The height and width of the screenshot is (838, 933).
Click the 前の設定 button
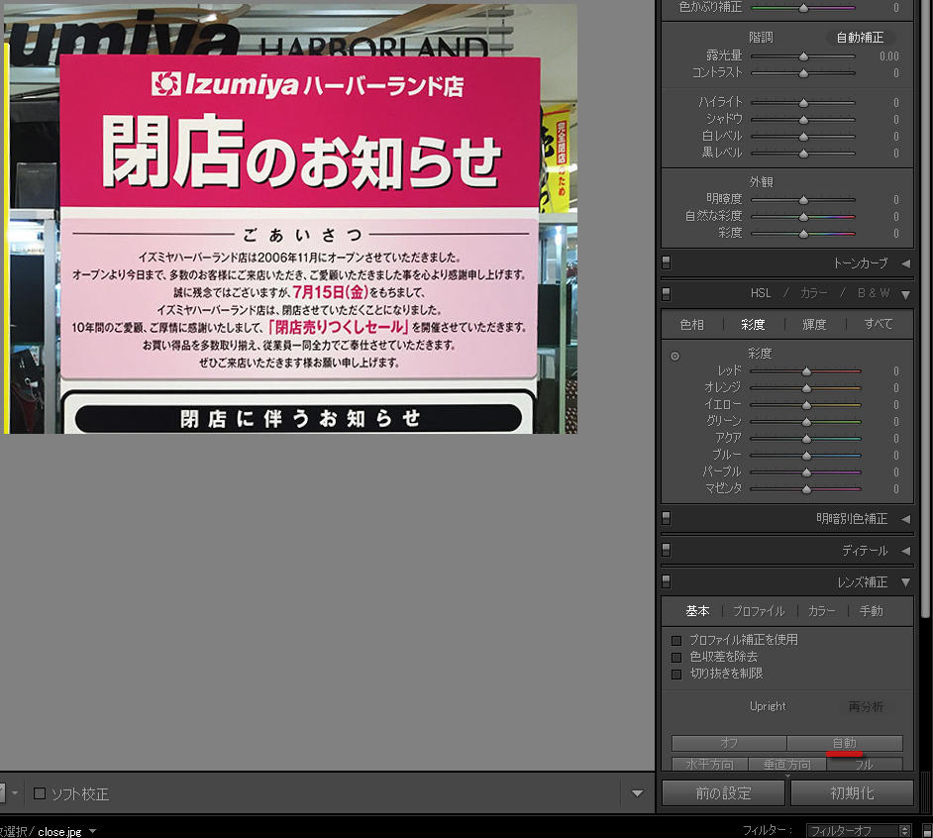coord(723,793)
